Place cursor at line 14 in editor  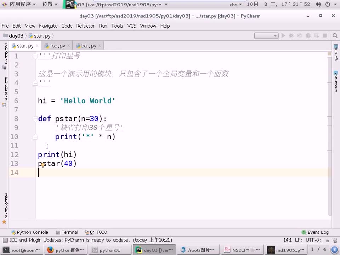[183, 173]
